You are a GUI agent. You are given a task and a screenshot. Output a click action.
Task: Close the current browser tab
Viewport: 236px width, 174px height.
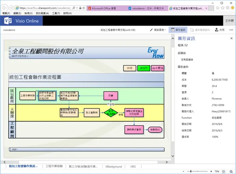coord(206,8)
